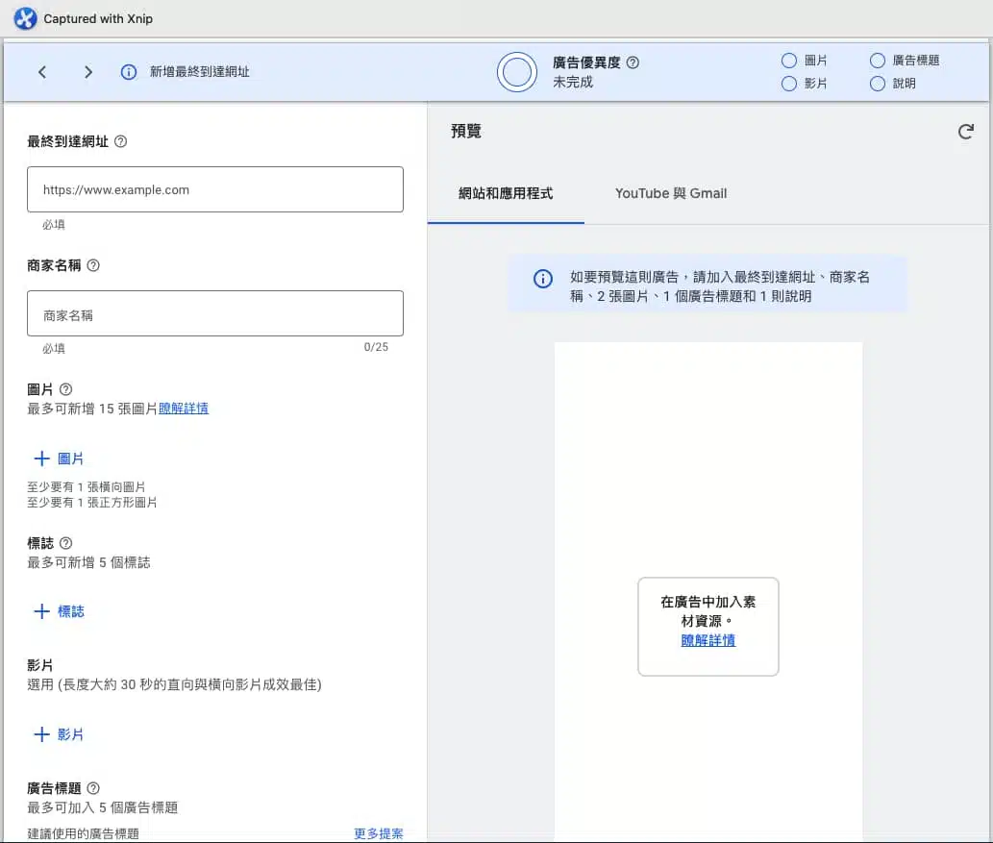Screen dimensions: 993x843
Task: Click 最多可新增 5 個標誌 text
Action: tap(88, 562)
